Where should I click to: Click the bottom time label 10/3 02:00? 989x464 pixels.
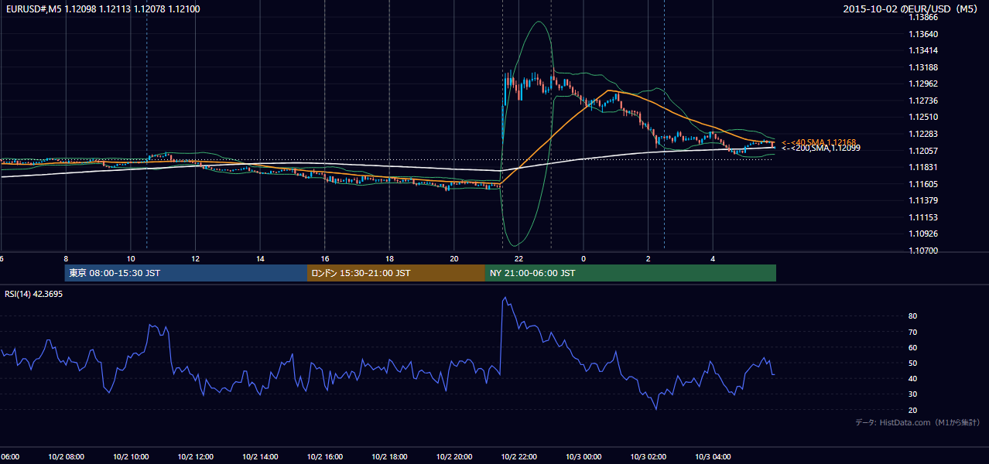point(648,456)
